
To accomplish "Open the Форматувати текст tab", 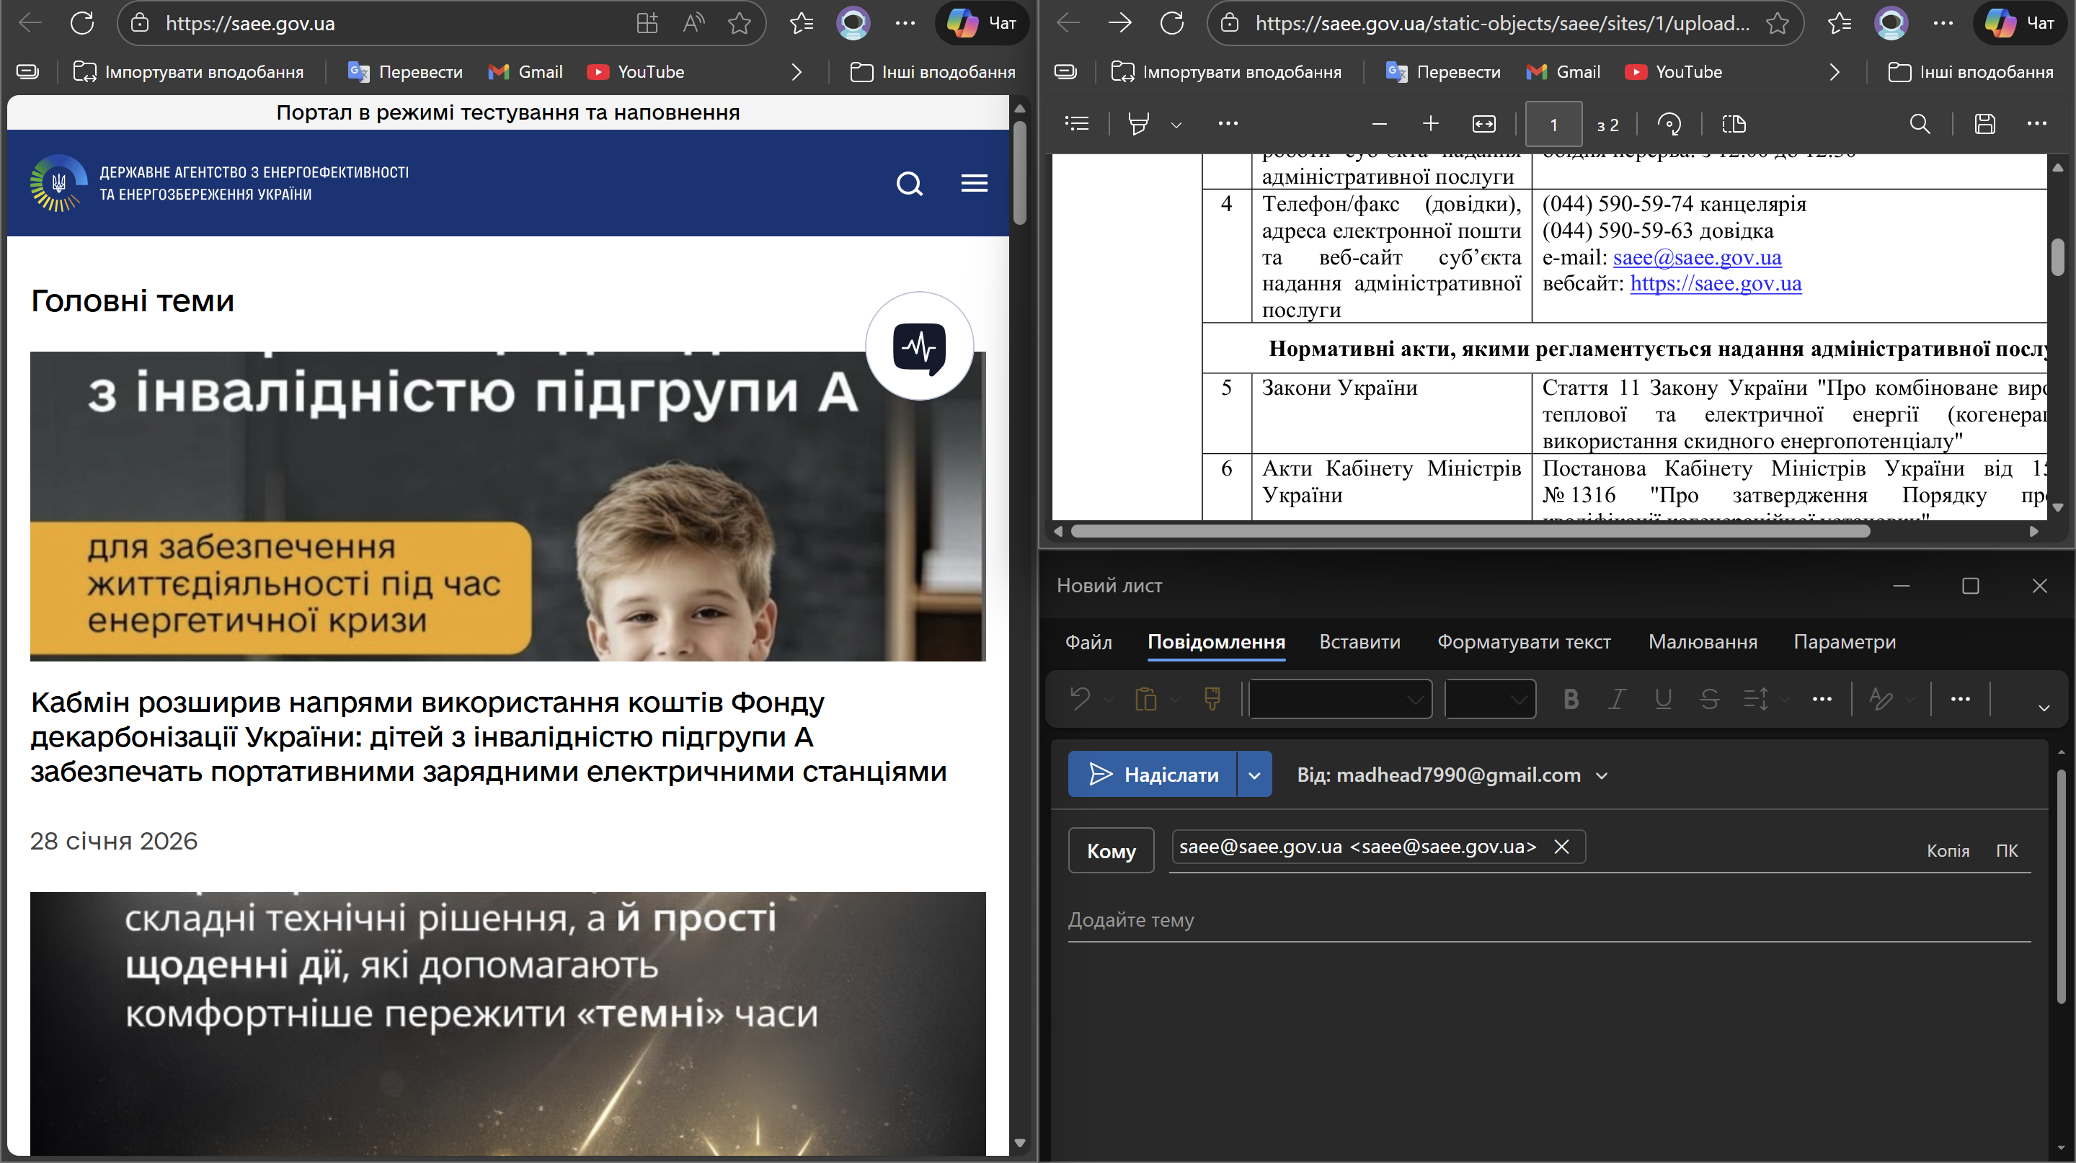I will pyautogui.click(x=1524, y=642).
